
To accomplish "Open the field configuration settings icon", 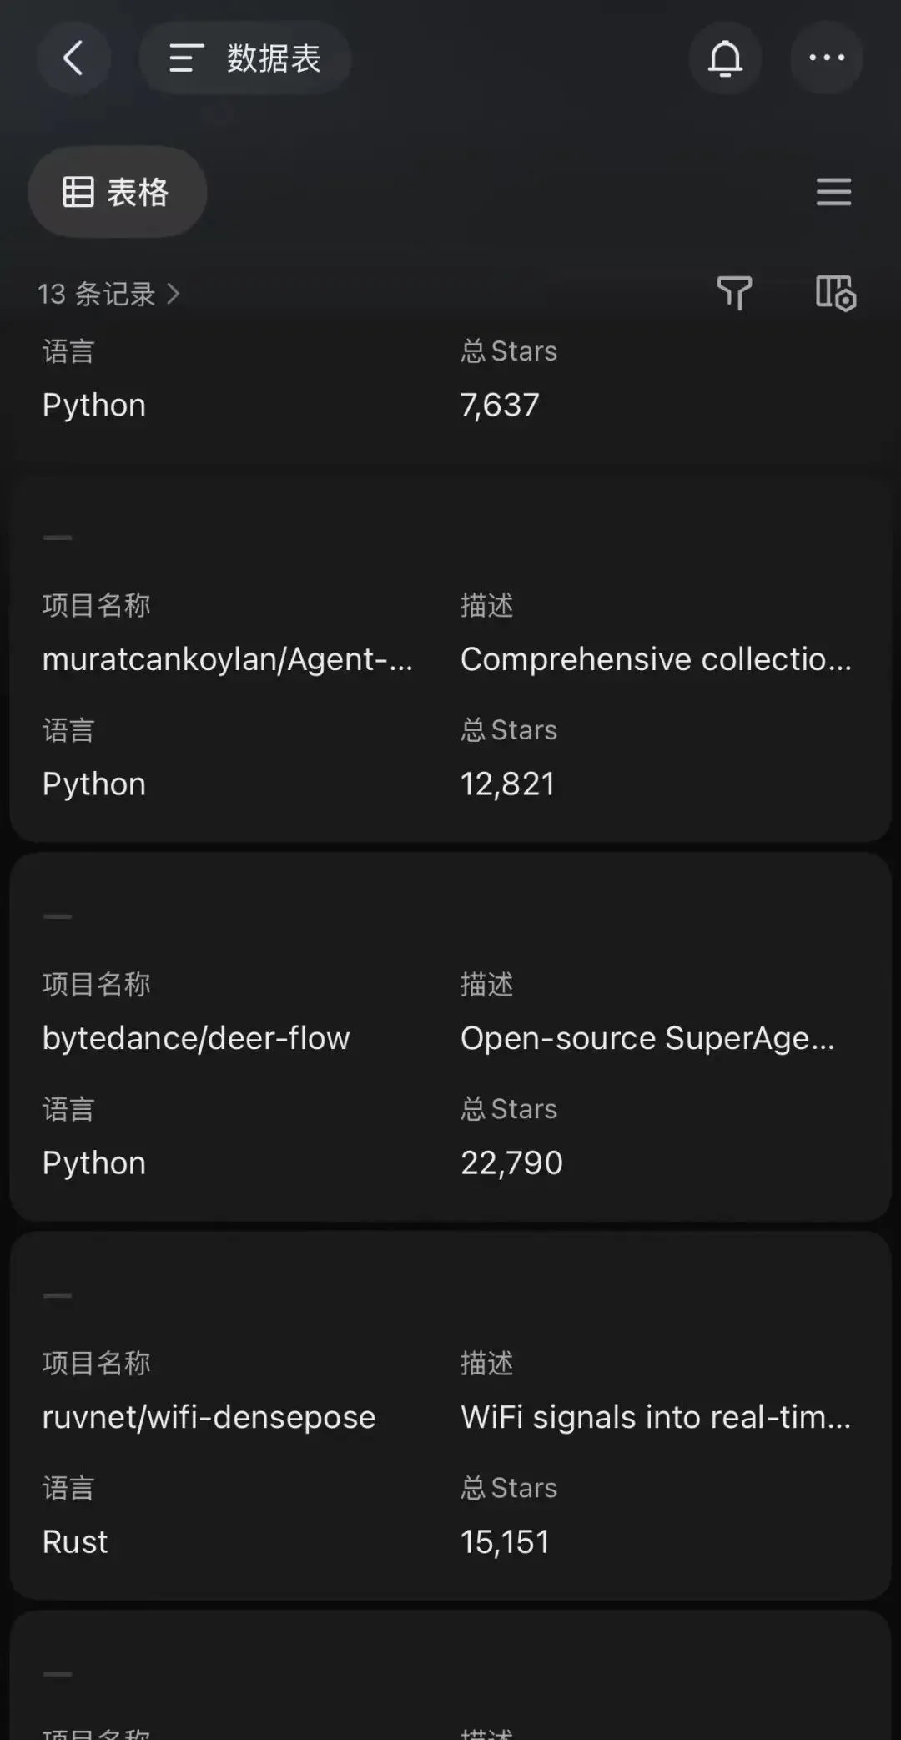I will pyautogui.click(x=835, y=293).
